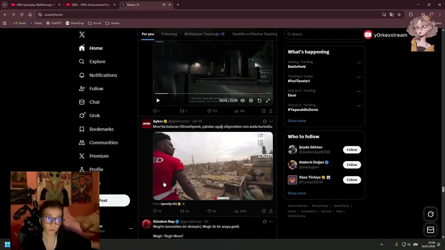Like Aykırı post with 2K likes
This screenshot has height=250, width=445.
(212, 211)
